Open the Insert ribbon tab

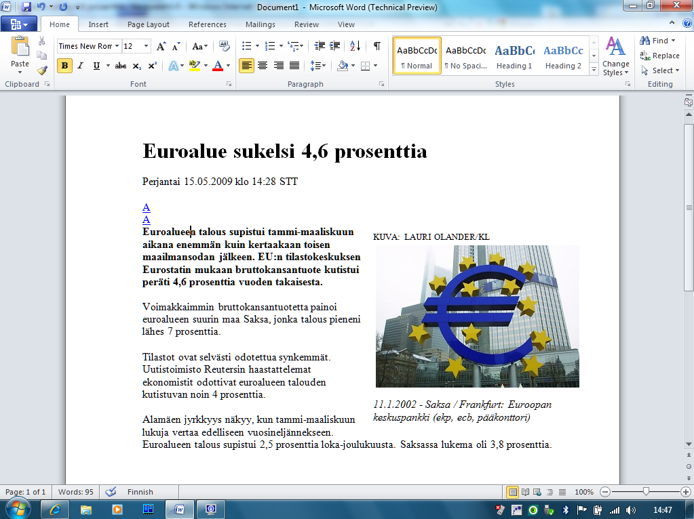(98, 24)
